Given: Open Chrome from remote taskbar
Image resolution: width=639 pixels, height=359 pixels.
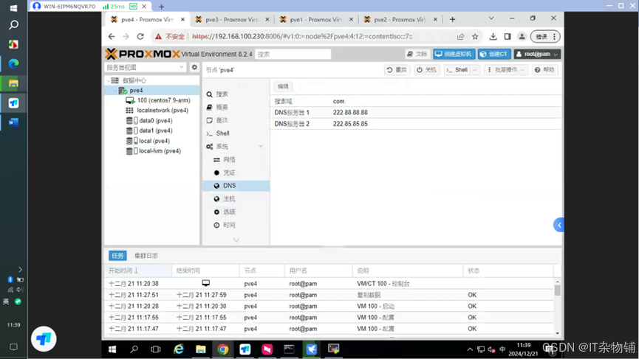Looking at the screenshot, I should pos(222,349).
